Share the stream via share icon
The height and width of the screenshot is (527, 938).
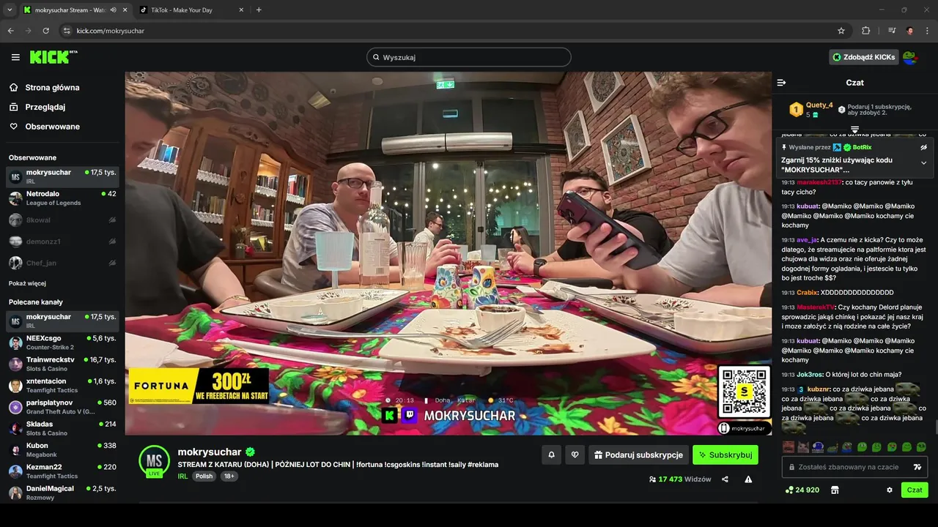[x=725, y=479]
